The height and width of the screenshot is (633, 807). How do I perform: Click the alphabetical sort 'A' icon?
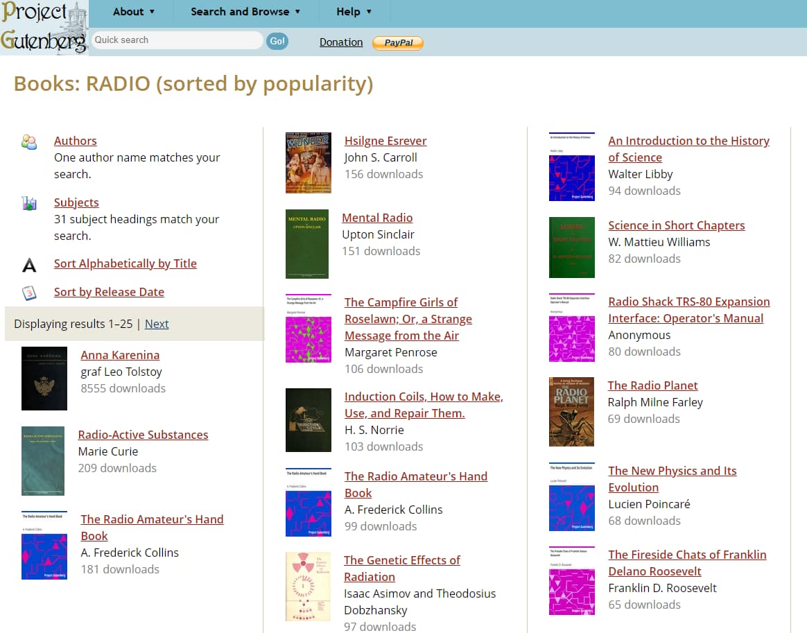29,264
